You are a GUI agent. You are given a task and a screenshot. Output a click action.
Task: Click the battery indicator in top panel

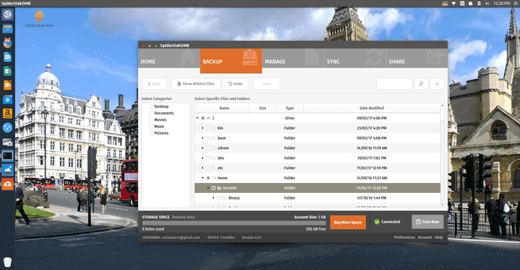pyautogui.click(x=479, y=4)
